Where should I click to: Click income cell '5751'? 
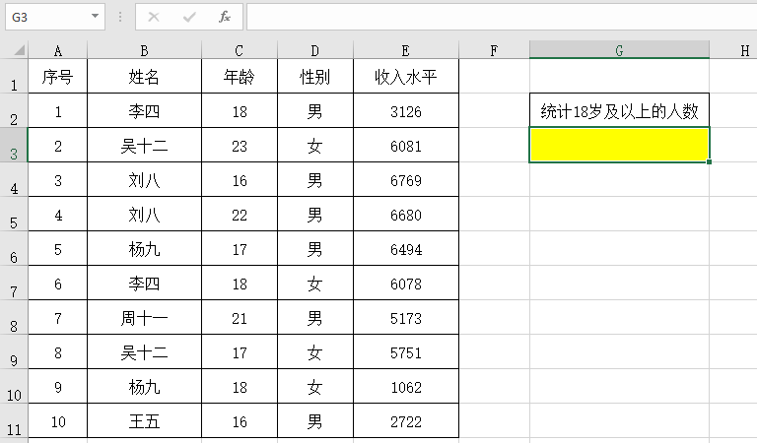point(406,351)
